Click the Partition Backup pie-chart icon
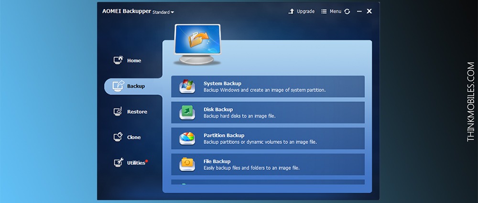Image resolution: width=478 pixels, height=203 pixels. pos(187,139)
